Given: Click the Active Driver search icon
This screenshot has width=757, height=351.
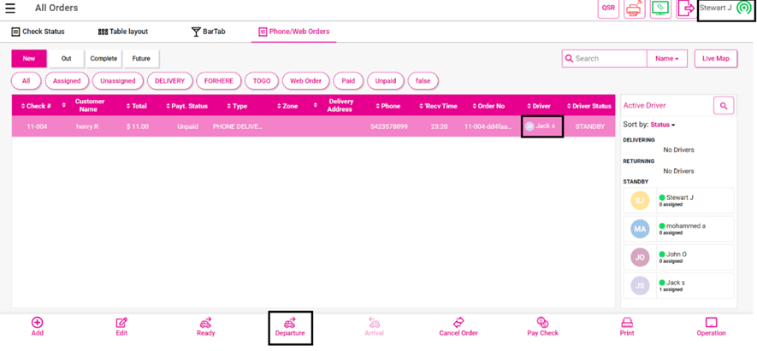Looking at the screenshot, I should point(724,106).
